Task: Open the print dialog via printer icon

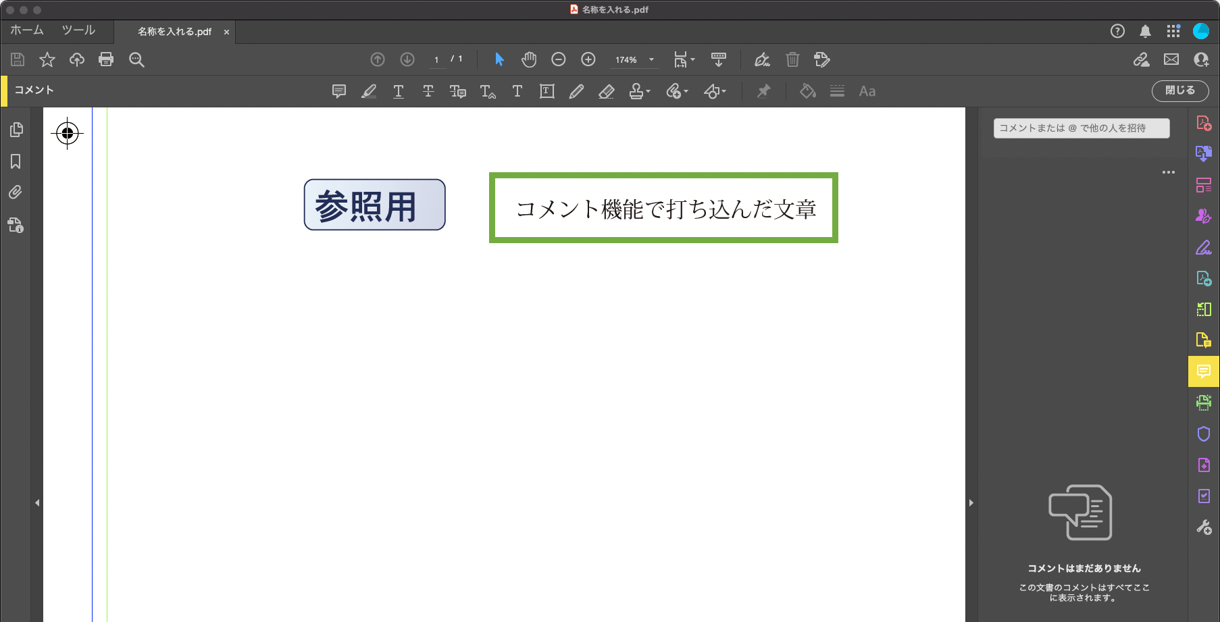Action: pos(106,59)
